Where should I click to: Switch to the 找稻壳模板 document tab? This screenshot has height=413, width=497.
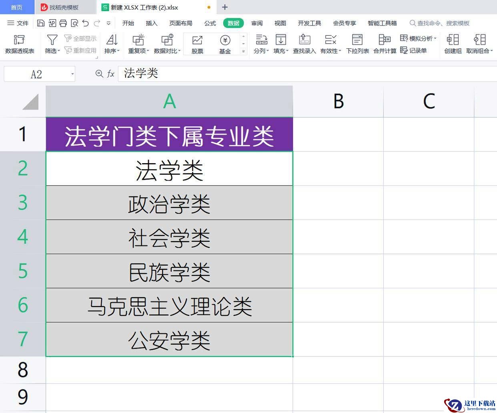64,8
